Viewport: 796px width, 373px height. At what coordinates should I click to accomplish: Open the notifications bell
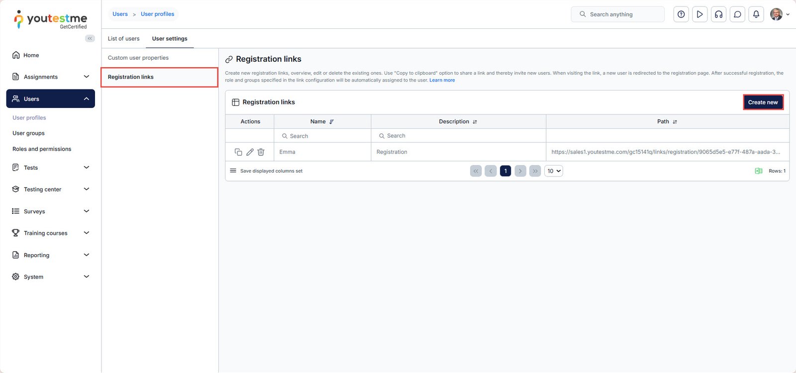point(756,14)
